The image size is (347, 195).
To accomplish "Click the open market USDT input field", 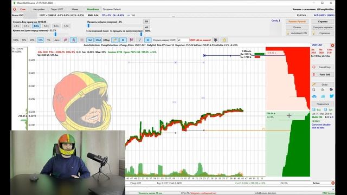I will click(183, 40).
